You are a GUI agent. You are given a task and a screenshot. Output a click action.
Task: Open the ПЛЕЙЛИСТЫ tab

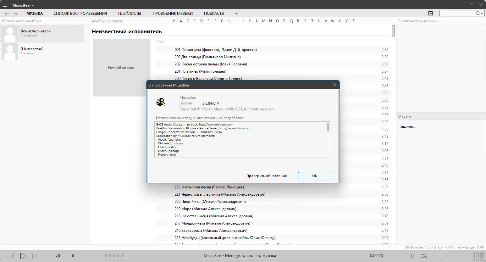click(x=130, y=14)
